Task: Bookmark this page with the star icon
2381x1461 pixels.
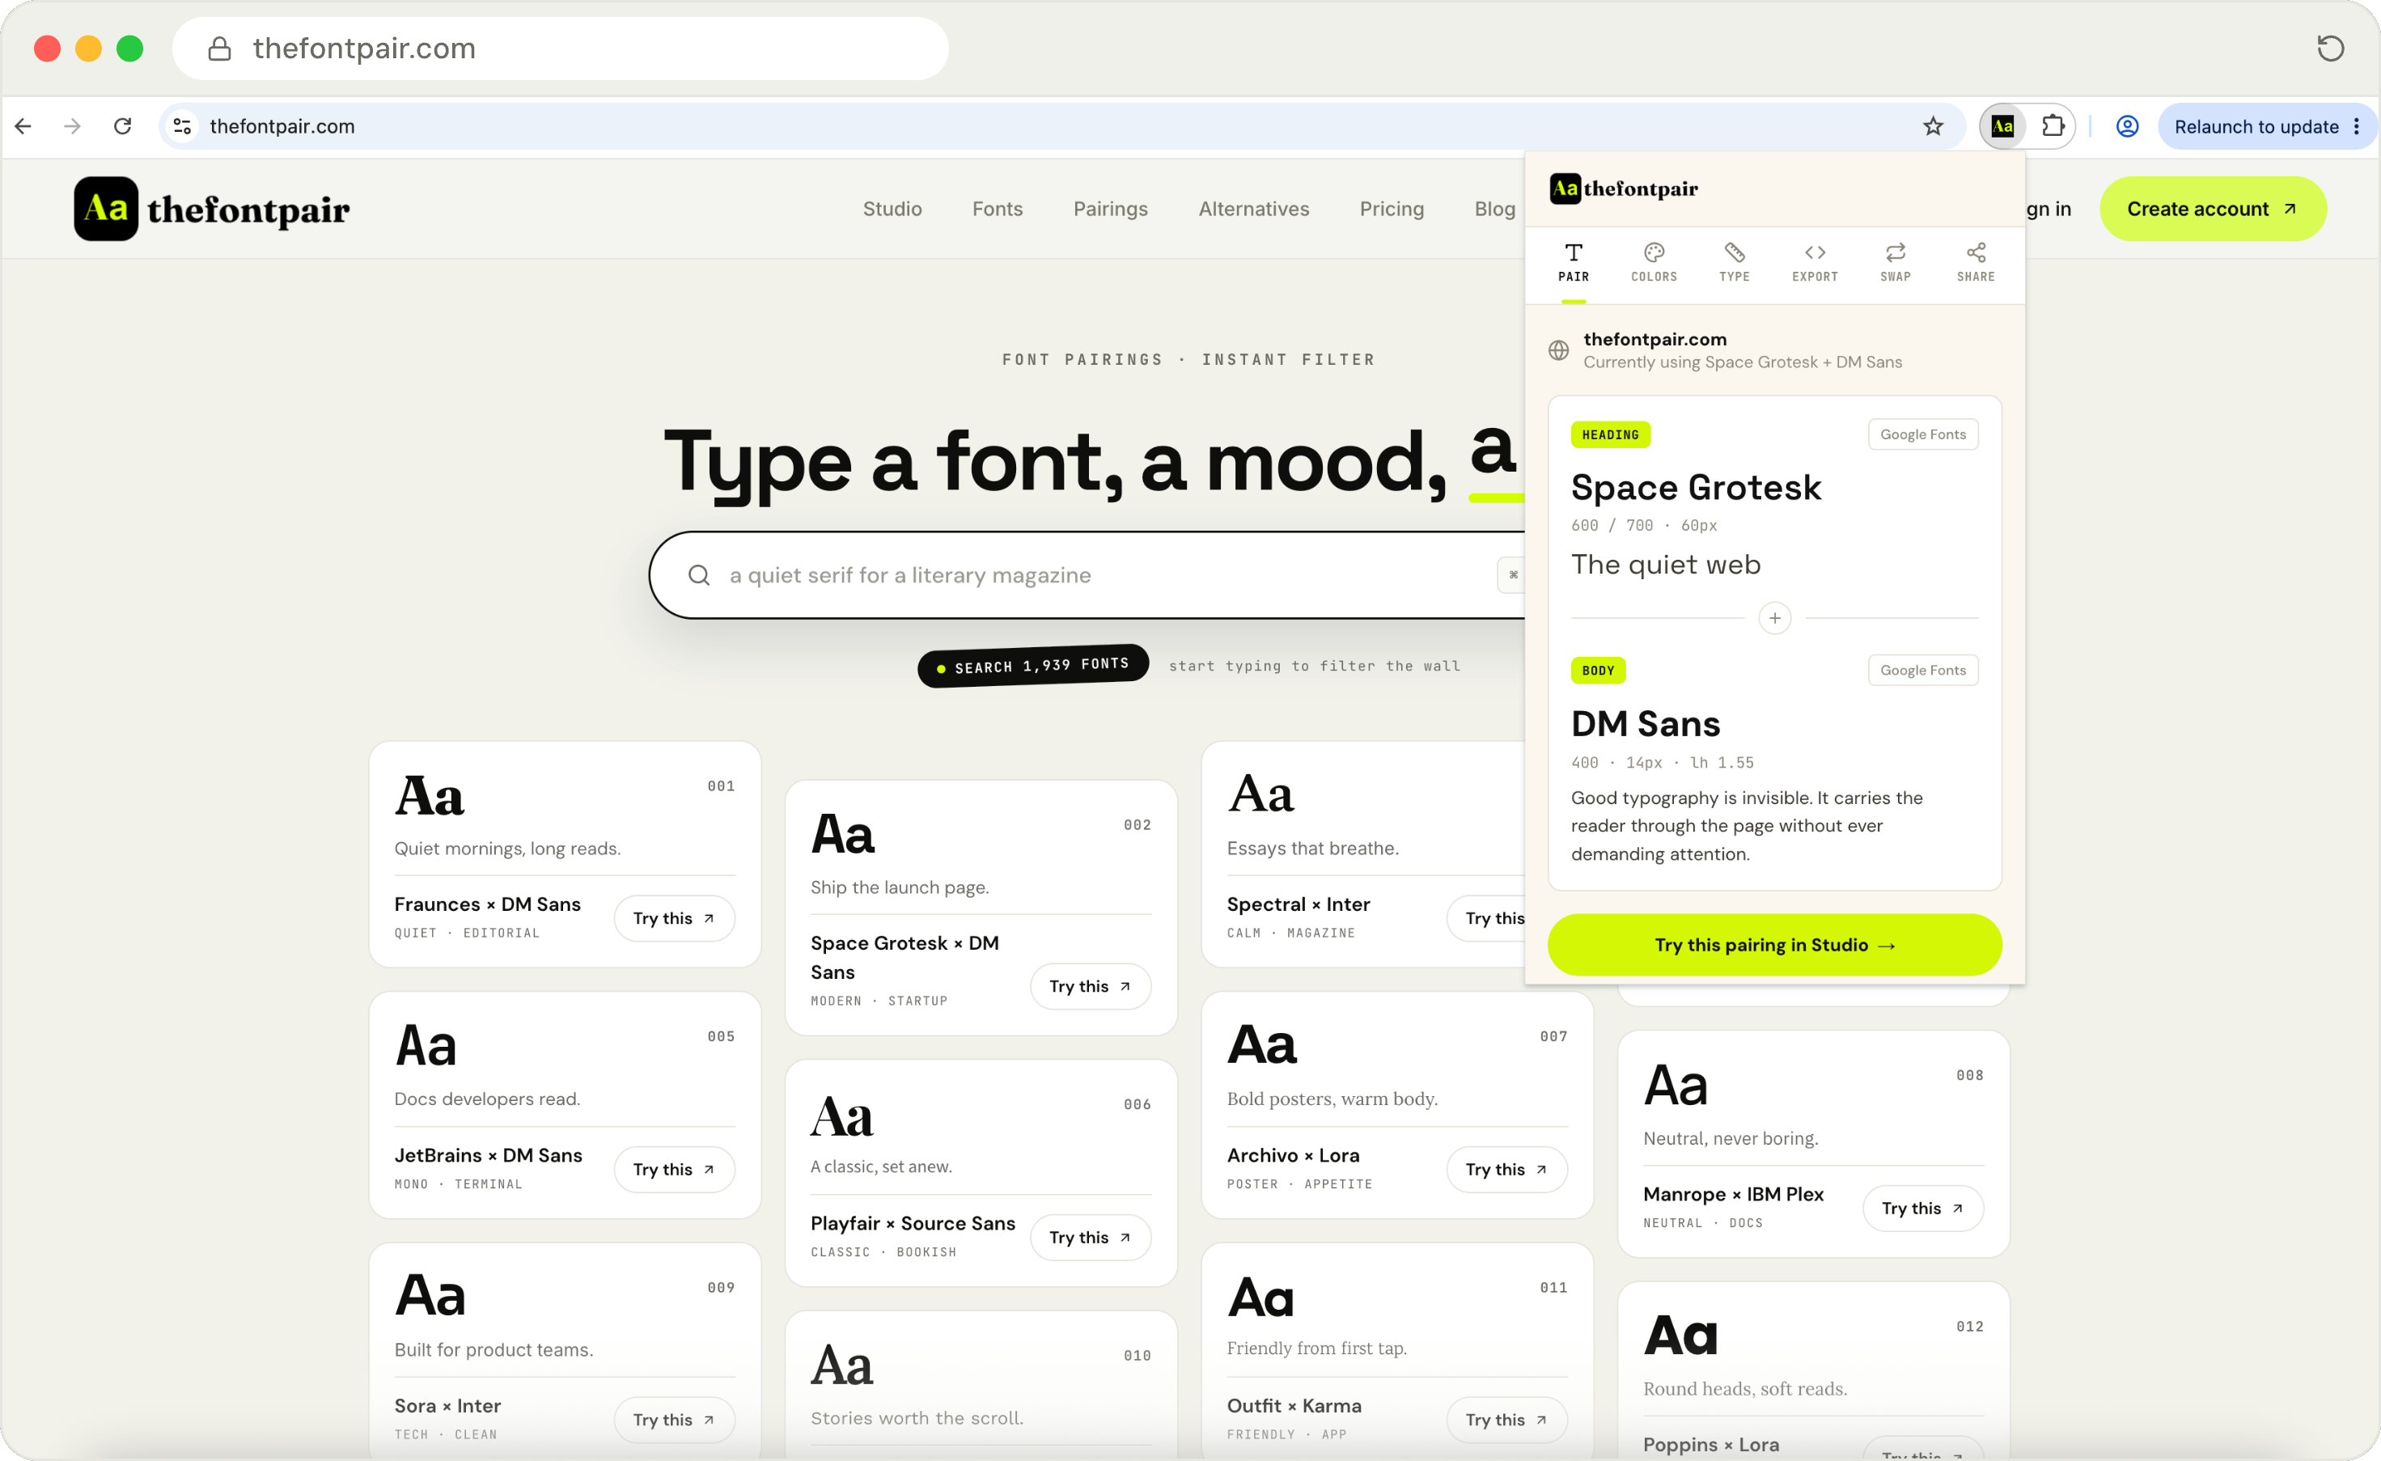Action: coord(1933,126)
